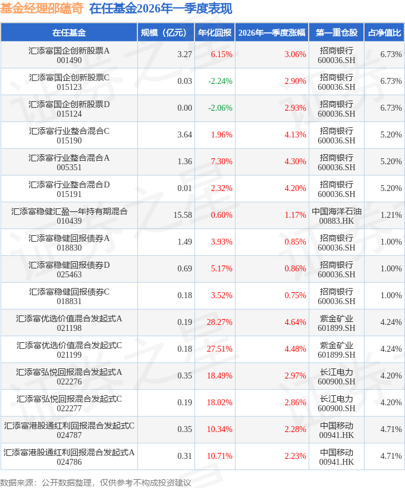Click the 在任基金 column header
Screen dimensions: 405x488
click(69, 33)
